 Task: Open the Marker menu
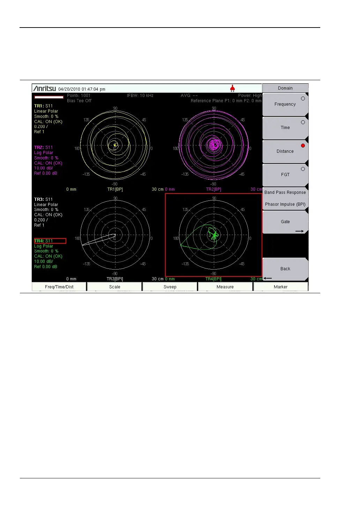coord(280,287)
